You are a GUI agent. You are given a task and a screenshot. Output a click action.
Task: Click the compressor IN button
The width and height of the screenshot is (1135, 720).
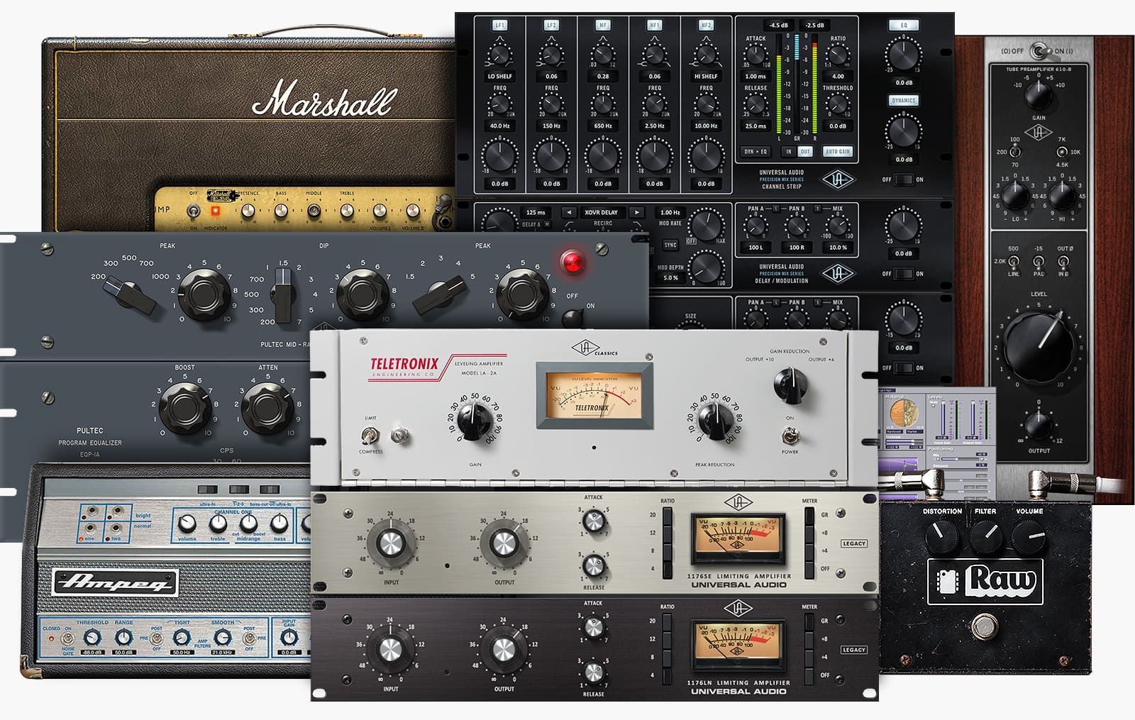(788, 152)
